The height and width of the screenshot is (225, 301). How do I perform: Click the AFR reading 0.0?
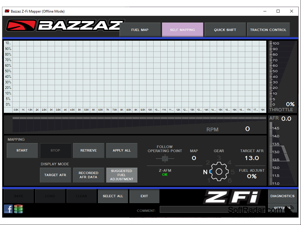[x=286, y=119]
